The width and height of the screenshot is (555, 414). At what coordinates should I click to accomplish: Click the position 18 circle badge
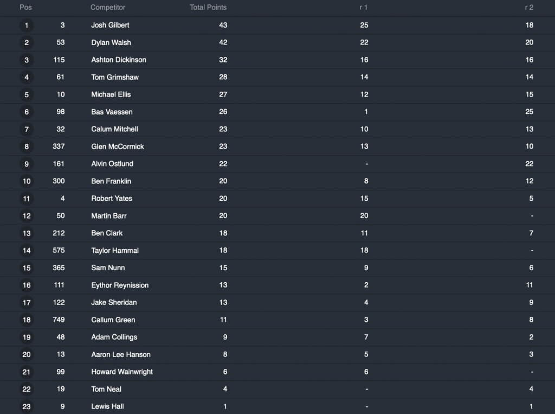tap(27, 320)
